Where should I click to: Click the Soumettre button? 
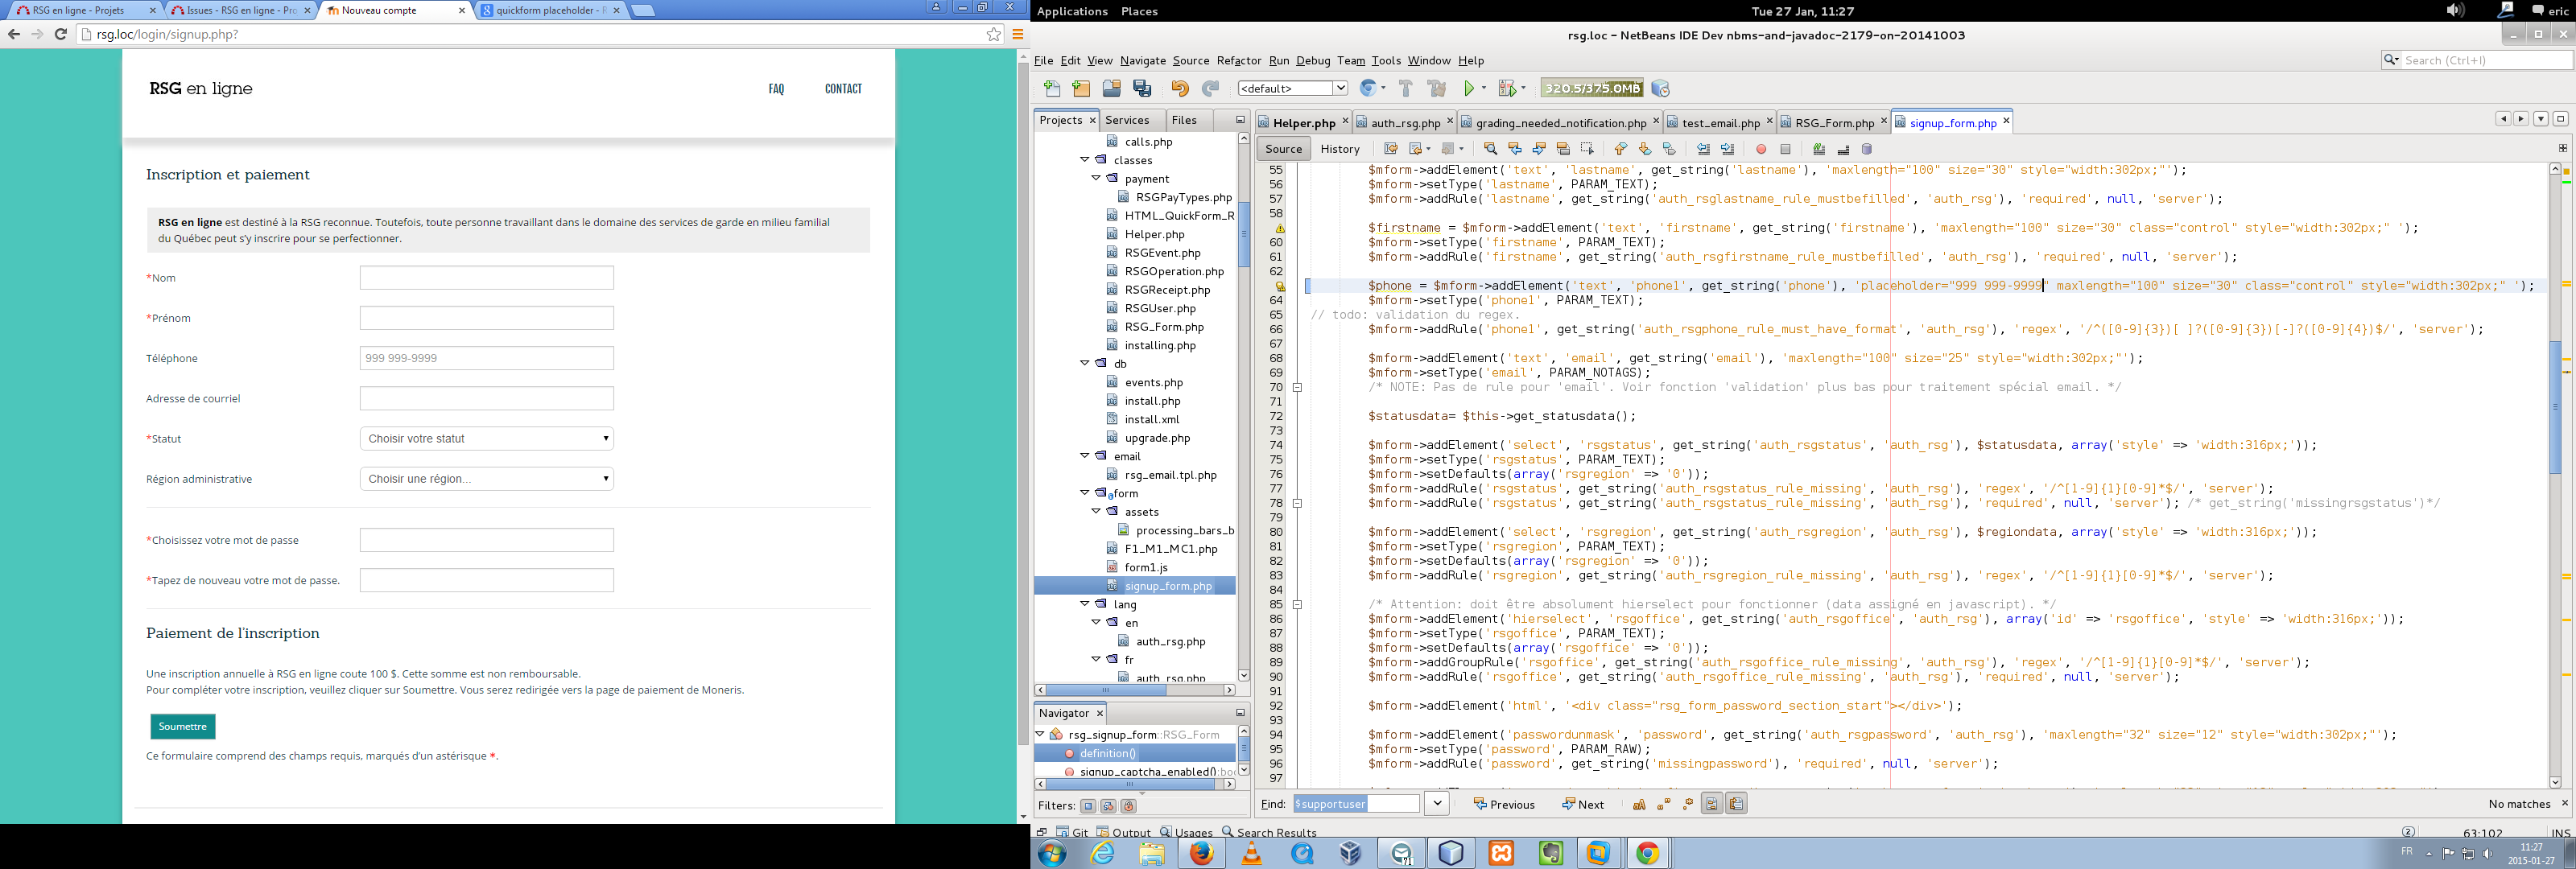(x=182, y=727)
